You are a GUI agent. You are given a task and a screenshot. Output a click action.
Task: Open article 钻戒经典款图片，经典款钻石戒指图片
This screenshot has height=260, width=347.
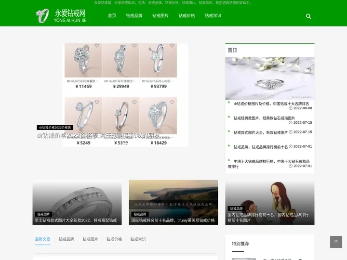[264, 118]
